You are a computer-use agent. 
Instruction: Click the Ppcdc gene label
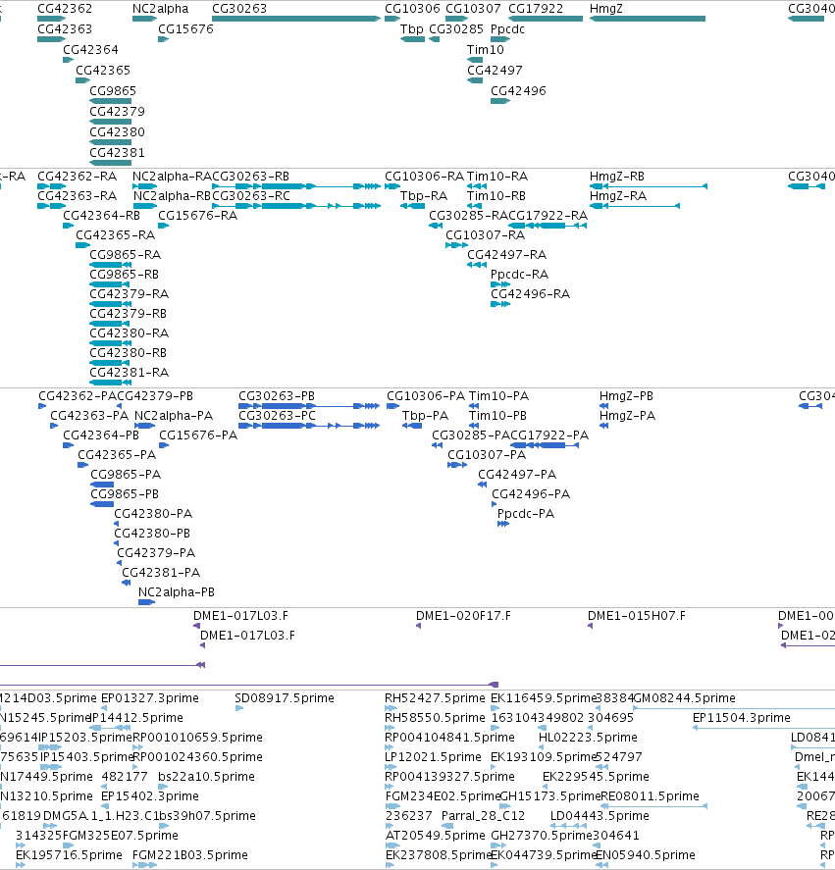point(508,29)
